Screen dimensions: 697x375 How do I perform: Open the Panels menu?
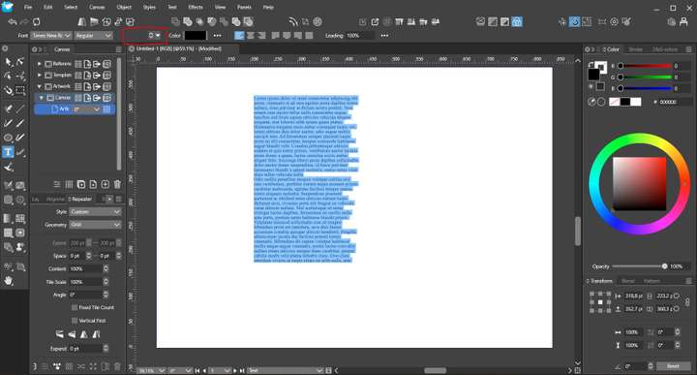click(244, 7)
